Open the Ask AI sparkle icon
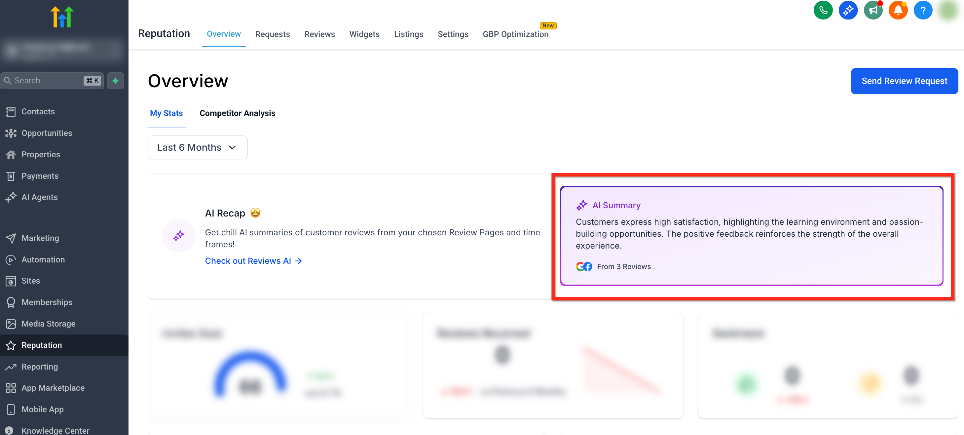 848,10
